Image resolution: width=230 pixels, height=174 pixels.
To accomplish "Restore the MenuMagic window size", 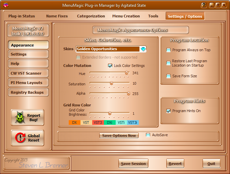I will click(218, 5).
